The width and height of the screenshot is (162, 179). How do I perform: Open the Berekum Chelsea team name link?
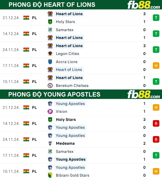click(72, 86)
